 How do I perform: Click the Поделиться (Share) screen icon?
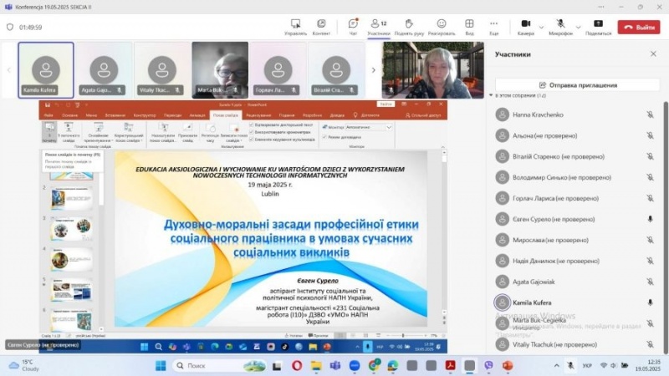coord(598,25)
